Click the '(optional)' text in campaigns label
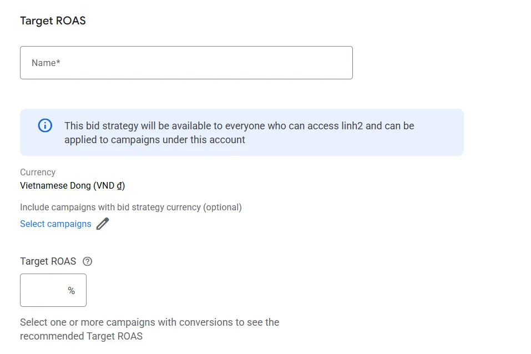531x354 pixels. (222, 207)
